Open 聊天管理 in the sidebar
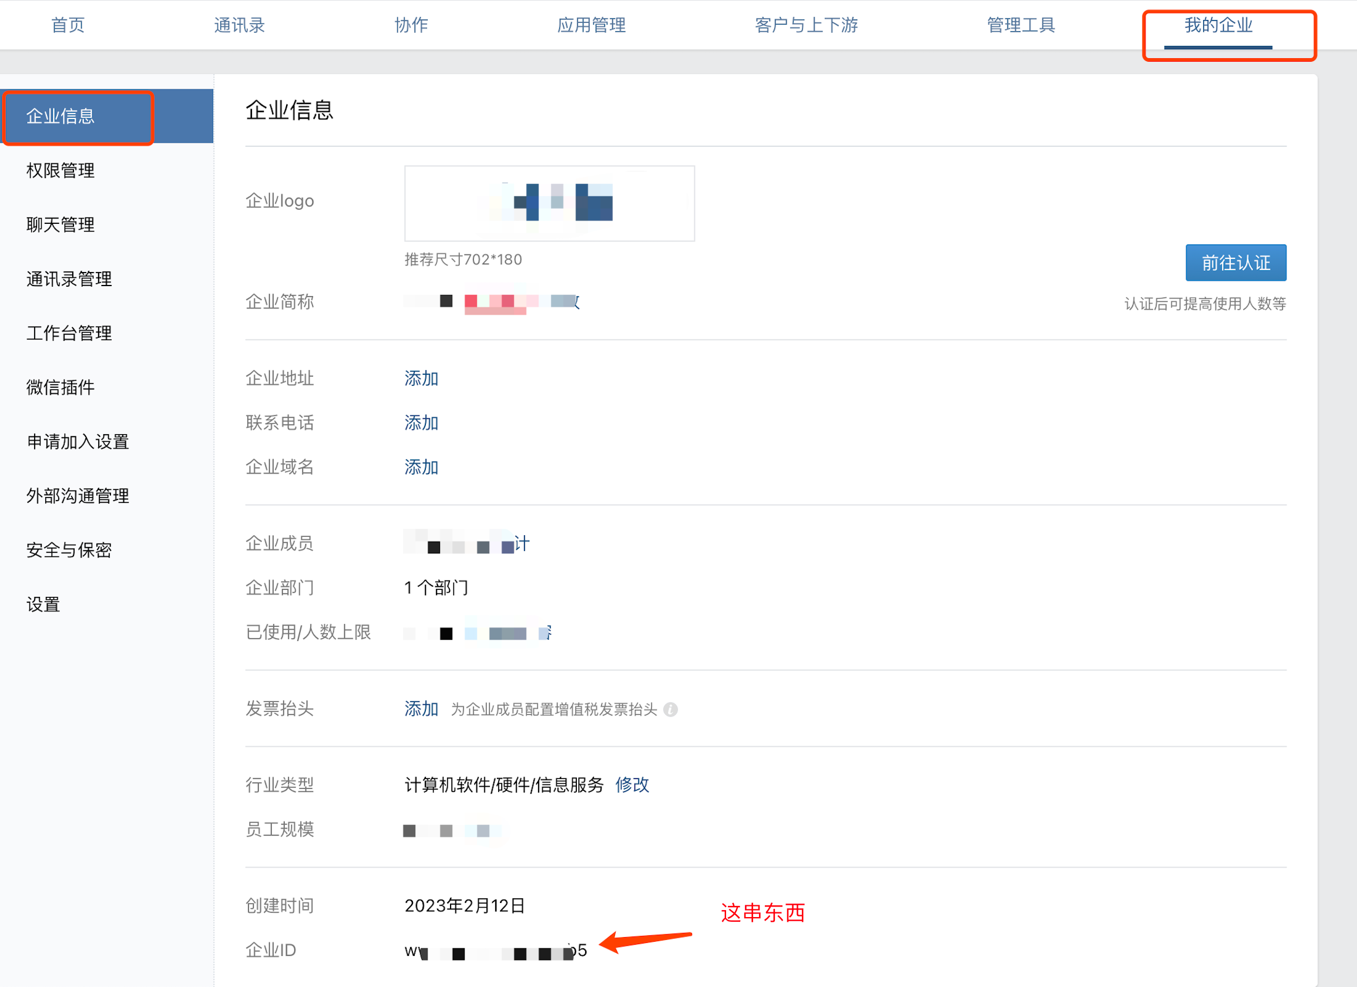Image resolution: width=1357 pixels, height=987 pixels. 61,224
